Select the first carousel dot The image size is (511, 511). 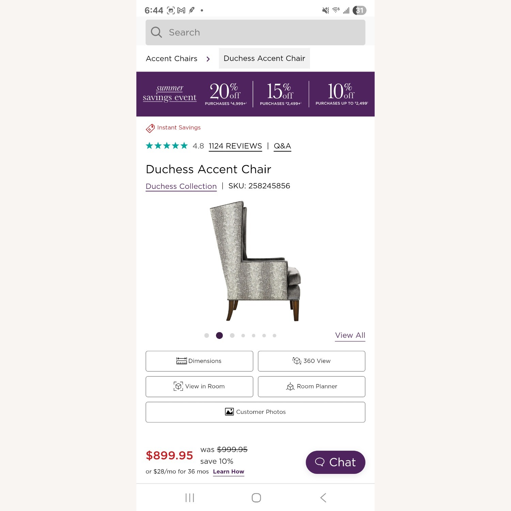pos(207,335)
